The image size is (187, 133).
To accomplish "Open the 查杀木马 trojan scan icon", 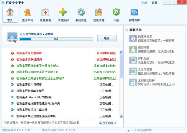I will tap(27, 12).
